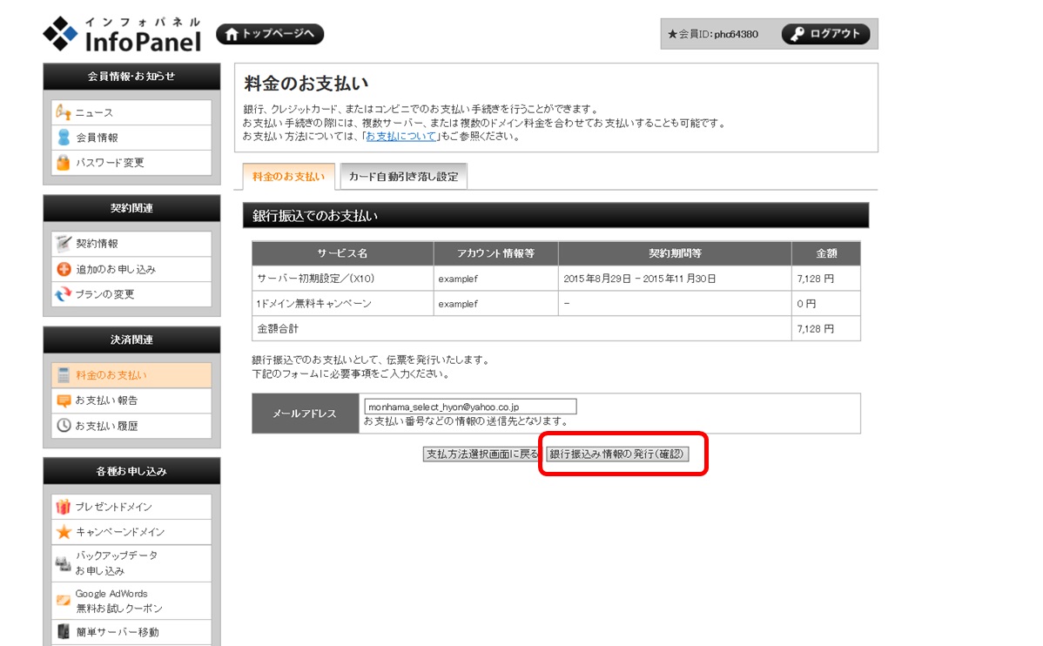1043x646 pixels.
Task: Click the clock icon for お支払い履歴
Action: pyautogui.click(x=64, y=426)
